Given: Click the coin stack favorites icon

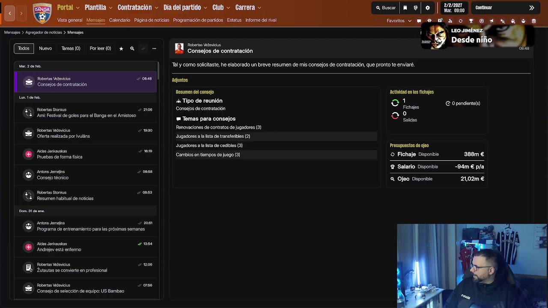Looking at the screenshot, I should click(533, 21).
